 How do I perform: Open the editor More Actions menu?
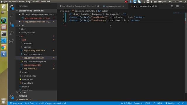click(183, 6)
